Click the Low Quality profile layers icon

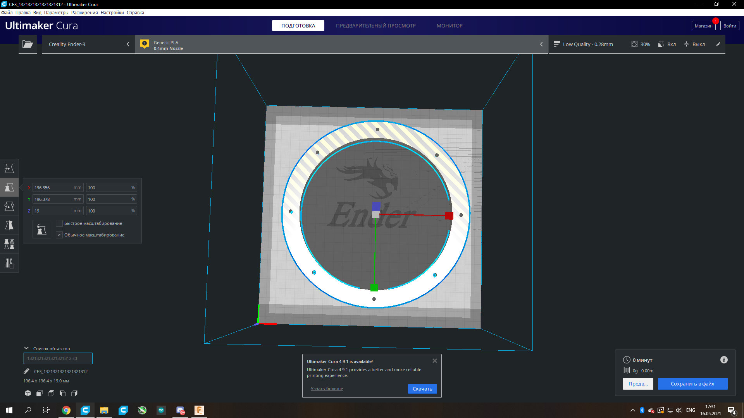(x=557, y=44)
